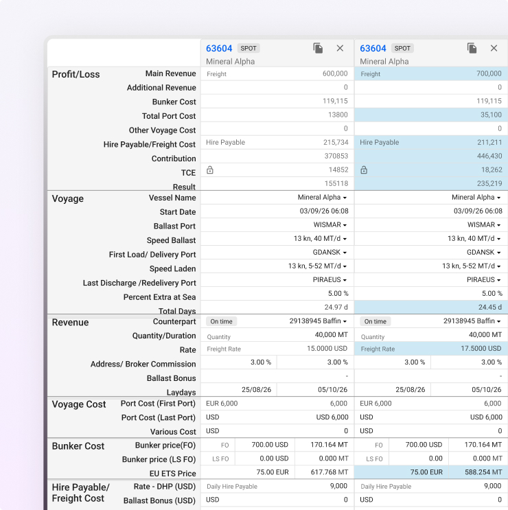This screenshot has height=510, width=508.
Task: Click On time tag in first column
Action: (x=222, y=321)
